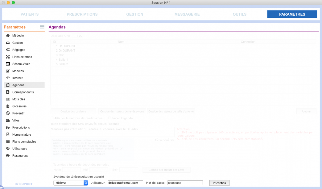The image size is (322, 189).
Task: Click Gestion des statuts des actes
Action: [x=166, y=170]
